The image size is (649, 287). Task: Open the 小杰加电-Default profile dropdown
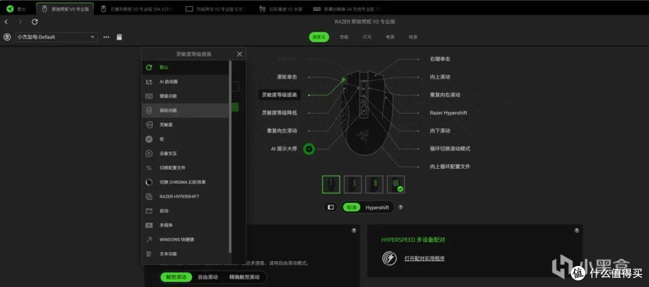click(56, 37)
